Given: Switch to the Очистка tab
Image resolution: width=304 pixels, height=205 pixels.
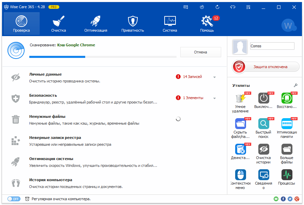Looking at the screenshot, I should pos(59,24).
